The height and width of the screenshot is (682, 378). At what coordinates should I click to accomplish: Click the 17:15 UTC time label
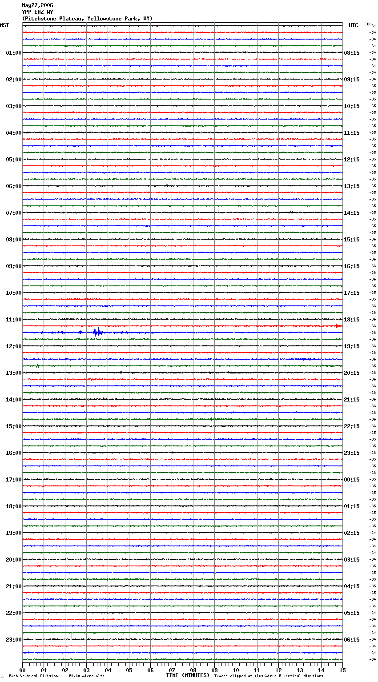(352, 293)
